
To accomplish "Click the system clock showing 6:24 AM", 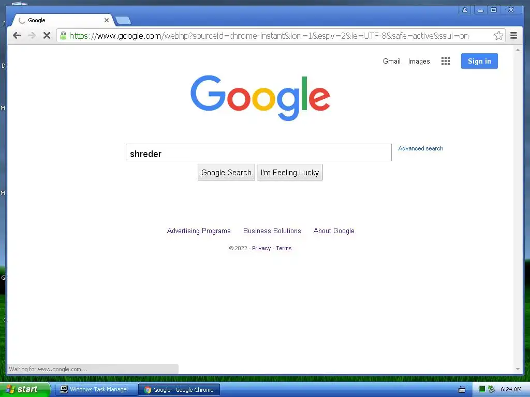I will pos(511,389).
